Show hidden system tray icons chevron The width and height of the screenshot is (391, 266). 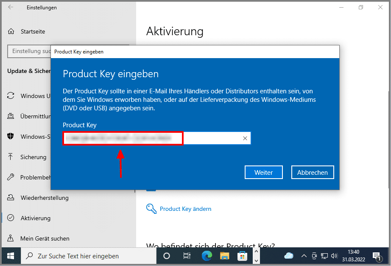tap(304, 256)
